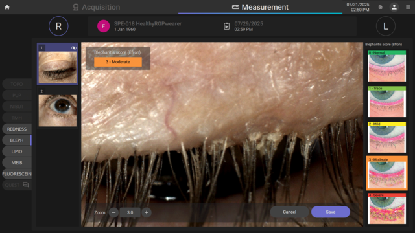Switch to the Measurement tab

(260, 7)
